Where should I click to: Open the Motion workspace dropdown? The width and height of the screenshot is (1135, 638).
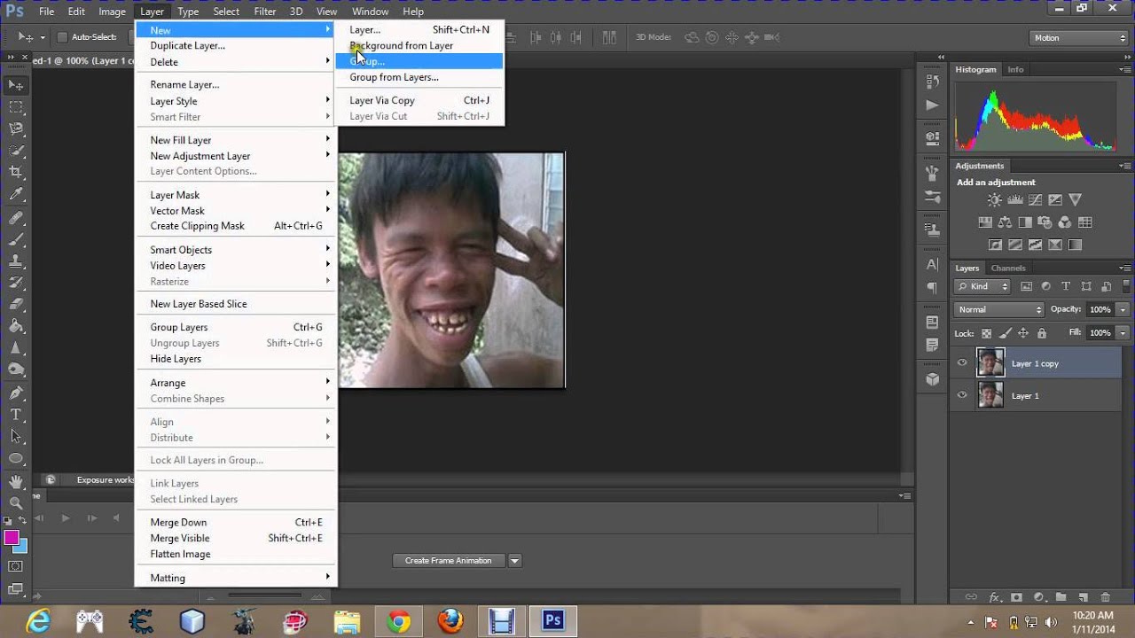click(x=1077, y=38)
